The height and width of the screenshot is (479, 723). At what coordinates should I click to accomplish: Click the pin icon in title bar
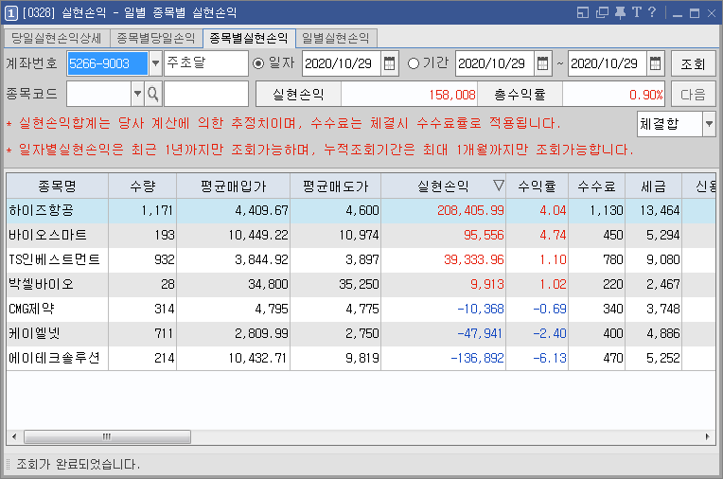[620, 12]
